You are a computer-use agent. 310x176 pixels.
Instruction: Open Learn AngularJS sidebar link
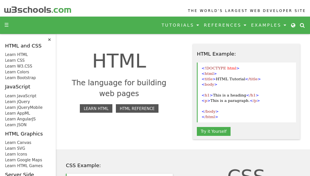tap(21, 119)
